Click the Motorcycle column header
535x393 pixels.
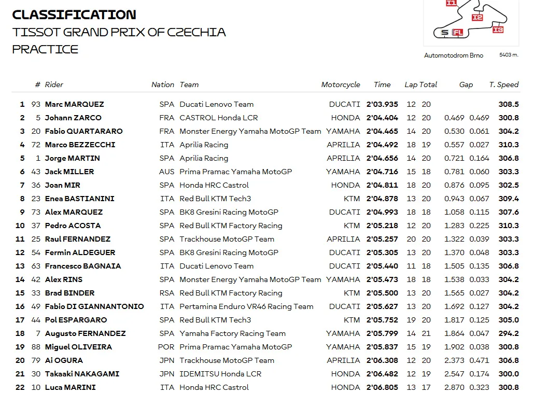(x=341, y=85)
